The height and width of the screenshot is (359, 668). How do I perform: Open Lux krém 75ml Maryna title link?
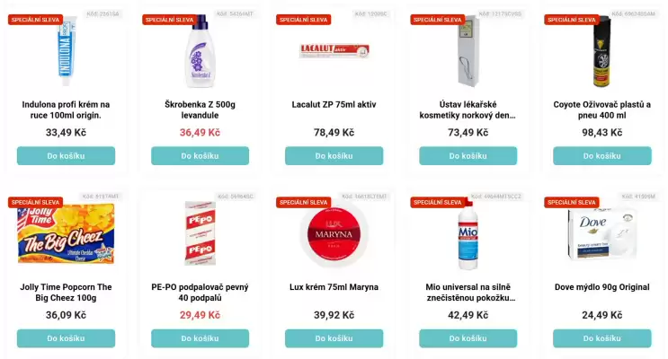[334, 287]
